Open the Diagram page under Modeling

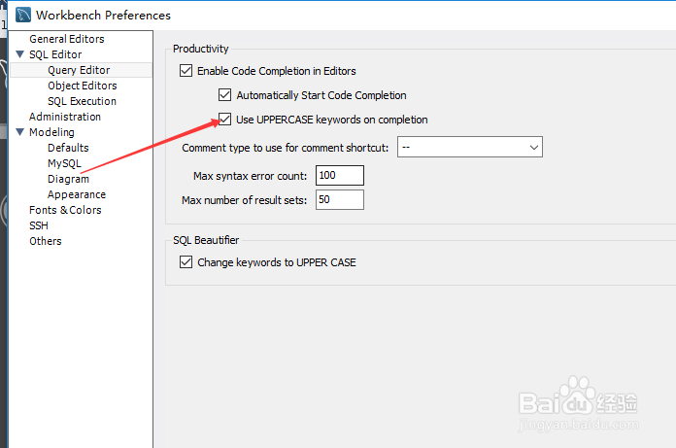click(68, 179)
